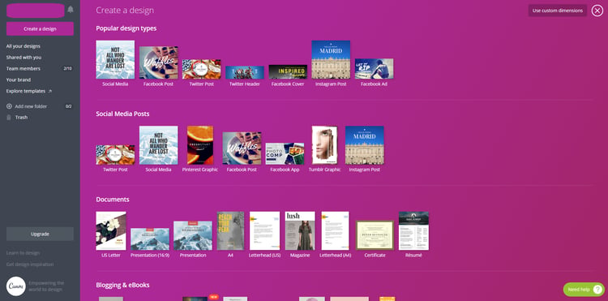This screenshot has width=608, height=301.
Task: Click the Team members 2/10 count badge
Action: 67,69
